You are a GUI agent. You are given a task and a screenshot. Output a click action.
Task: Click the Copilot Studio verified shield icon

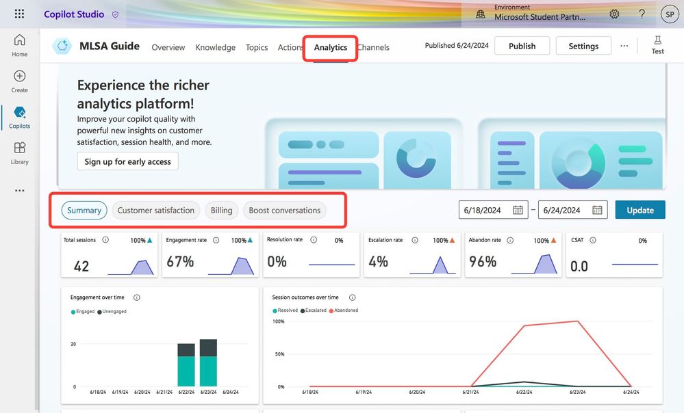115,14
